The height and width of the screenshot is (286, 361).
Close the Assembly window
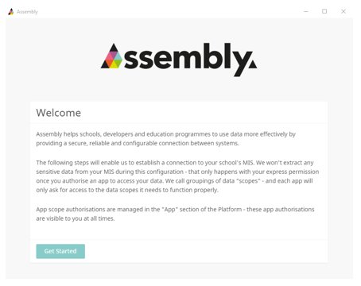344,11
